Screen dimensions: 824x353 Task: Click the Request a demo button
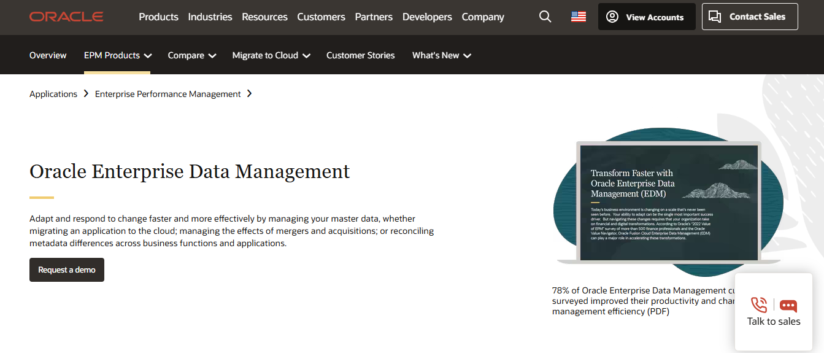[x=67, y=270]
